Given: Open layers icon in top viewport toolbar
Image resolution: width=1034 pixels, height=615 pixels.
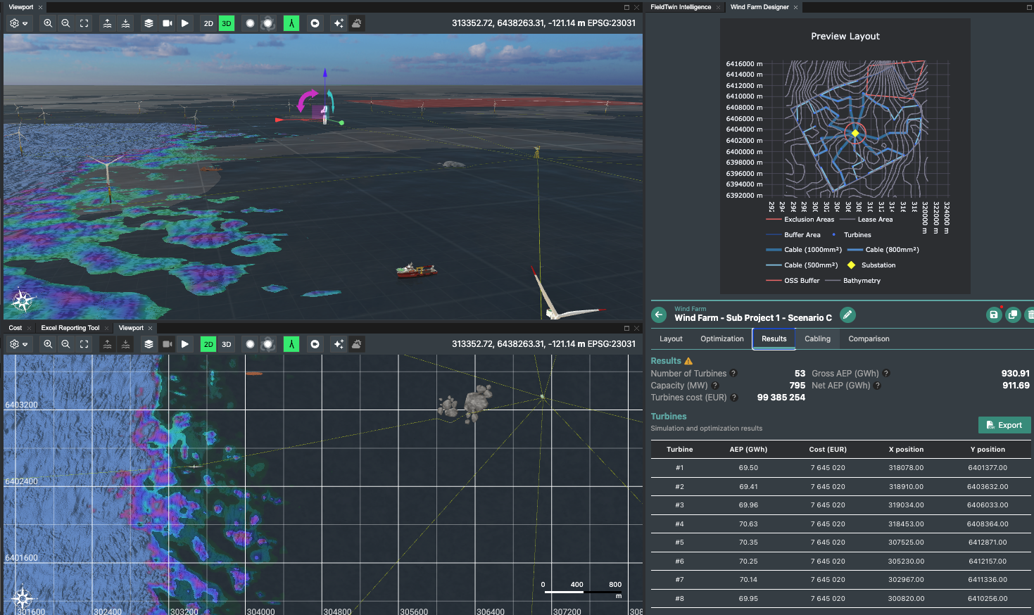Looking at the screenshot, I should tap(149, 23).
